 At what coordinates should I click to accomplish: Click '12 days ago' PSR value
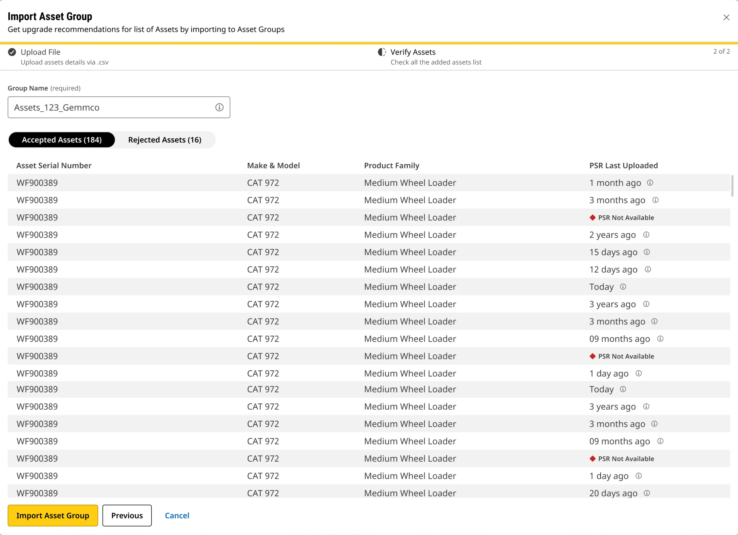coord(613,270)
